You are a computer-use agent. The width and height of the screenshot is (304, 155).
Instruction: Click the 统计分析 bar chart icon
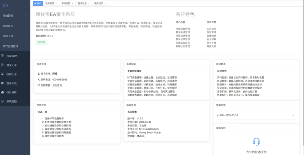3,92
